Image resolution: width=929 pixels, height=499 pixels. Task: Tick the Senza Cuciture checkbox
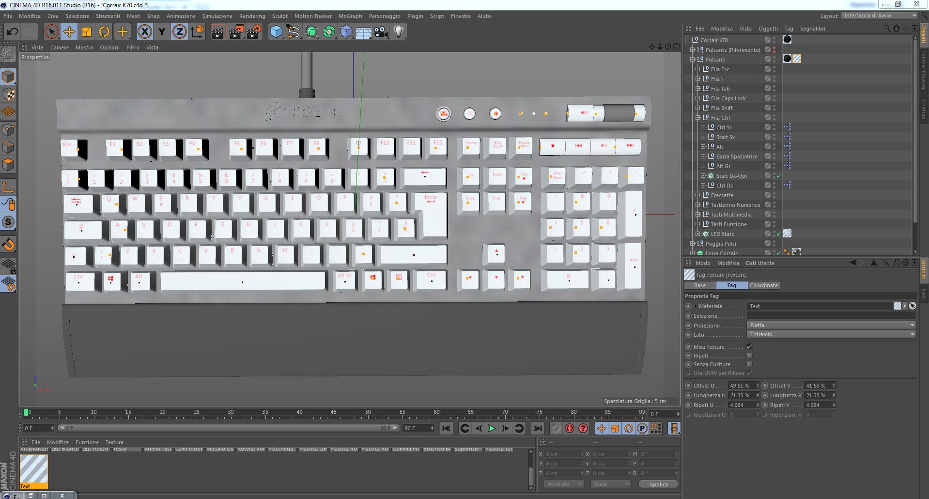tap(749, 364)
